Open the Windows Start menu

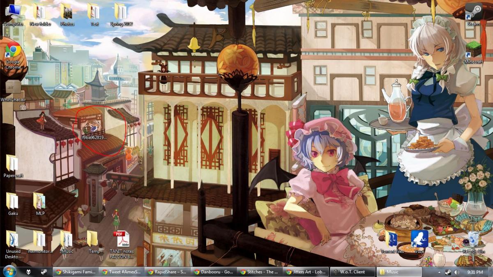click(x=9, y=272)
